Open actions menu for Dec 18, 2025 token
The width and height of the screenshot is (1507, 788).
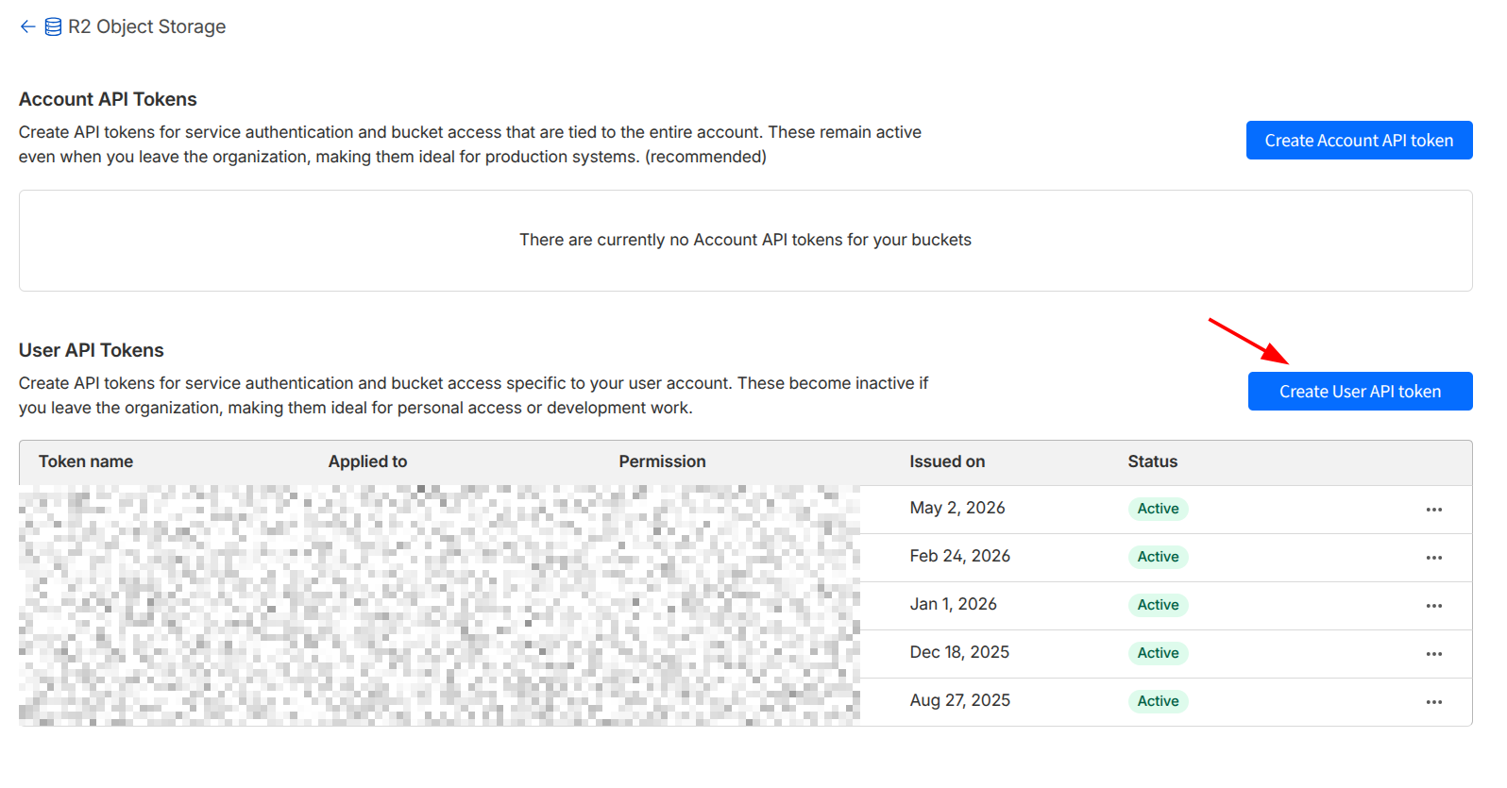(1433, 654)
